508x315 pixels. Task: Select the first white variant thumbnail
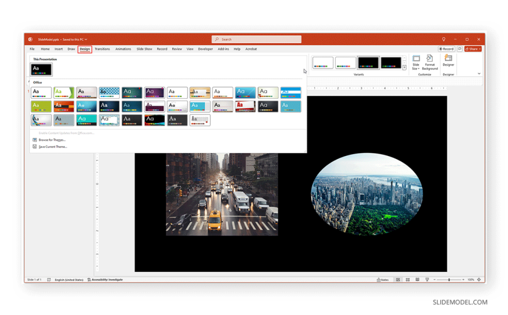pyautogui.click(x=323, y=63)
